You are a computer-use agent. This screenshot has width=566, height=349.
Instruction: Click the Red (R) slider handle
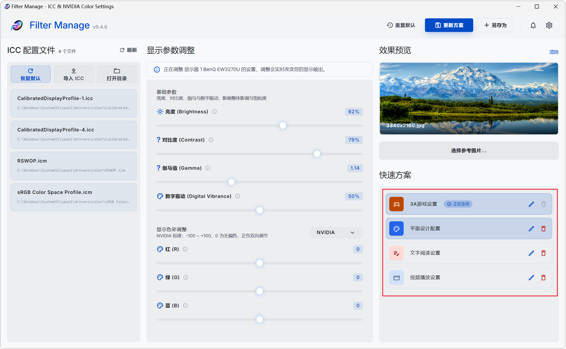tap(260, 263)
